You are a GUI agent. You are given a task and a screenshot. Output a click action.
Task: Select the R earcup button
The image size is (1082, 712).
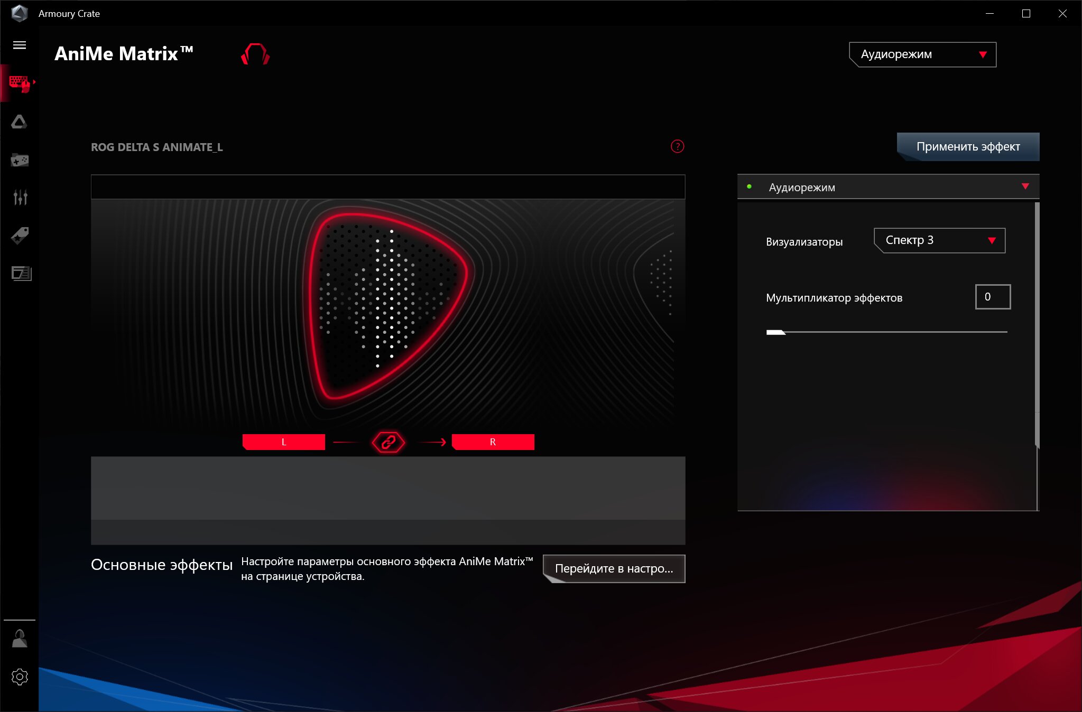[x=493, y=442]
